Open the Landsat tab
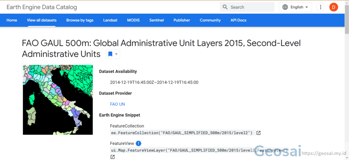Screen dimensions: 349x160 click(x=110, y=20)
